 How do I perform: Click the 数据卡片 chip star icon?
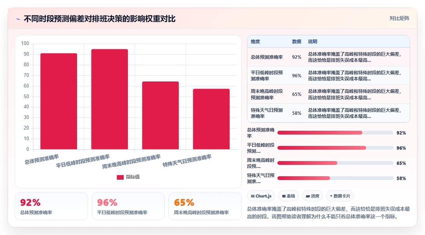(331, 196)
